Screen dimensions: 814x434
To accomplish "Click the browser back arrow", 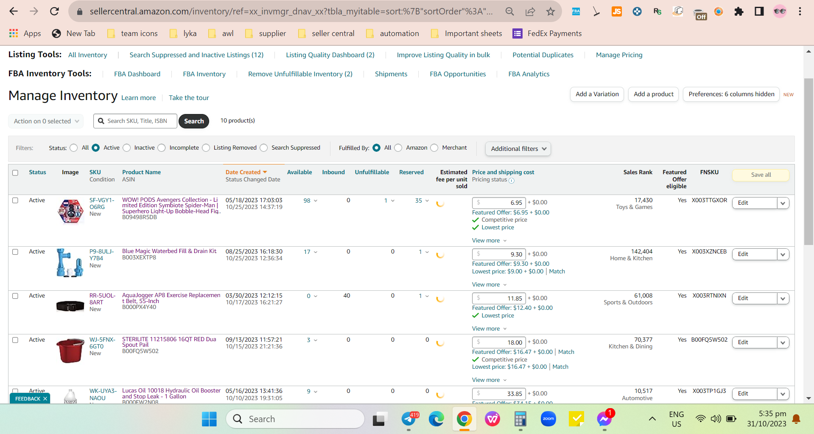I will click(14, 11).
